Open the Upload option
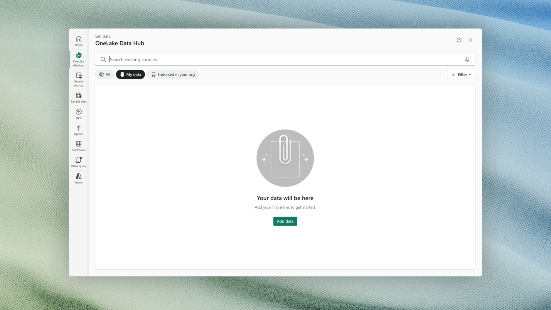Viewport: 551px width, 310px height. 79,130
